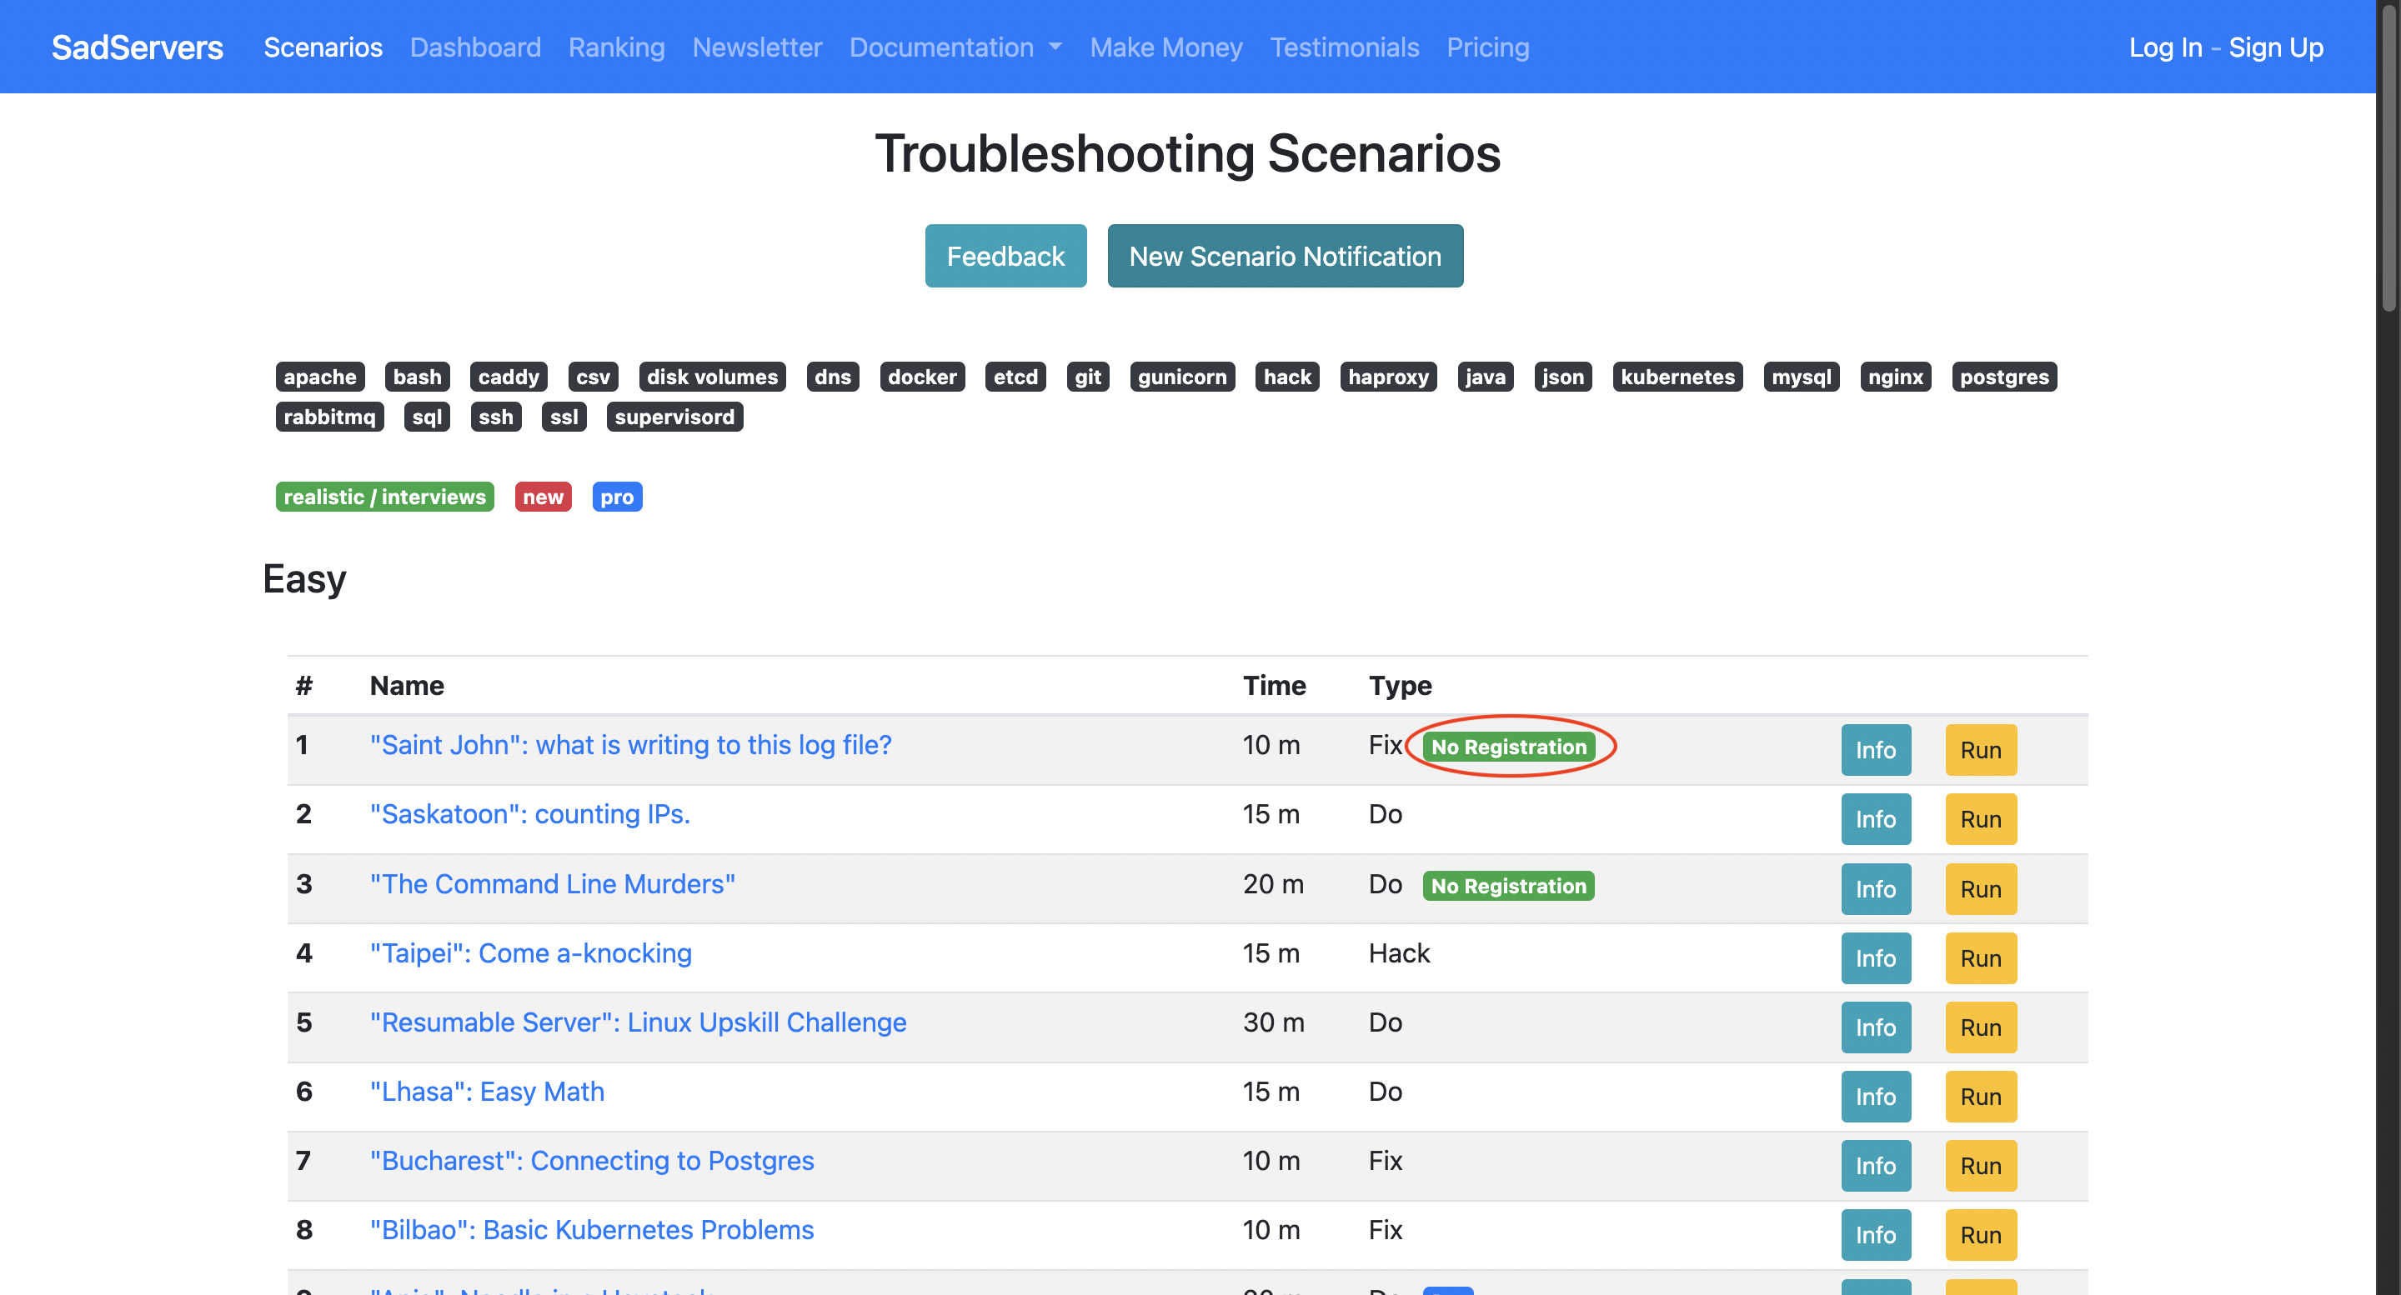2401x1295 pixels.
Task: Select the realistic / interviews filter badge
Action: click(x=384, y=497)
